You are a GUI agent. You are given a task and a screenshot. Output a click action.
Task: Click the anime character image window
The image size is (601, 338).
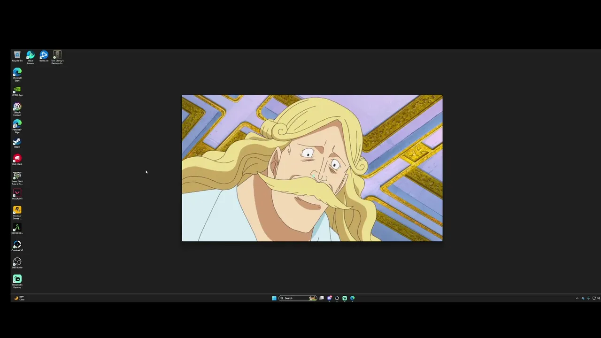click(312, 168)
